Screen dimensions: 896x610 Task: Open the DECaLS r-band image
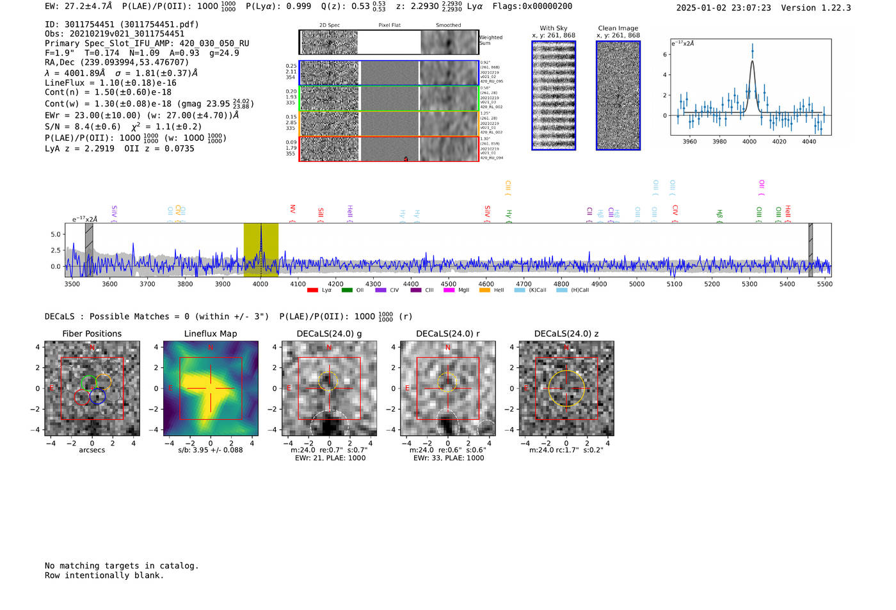(448, 389)
